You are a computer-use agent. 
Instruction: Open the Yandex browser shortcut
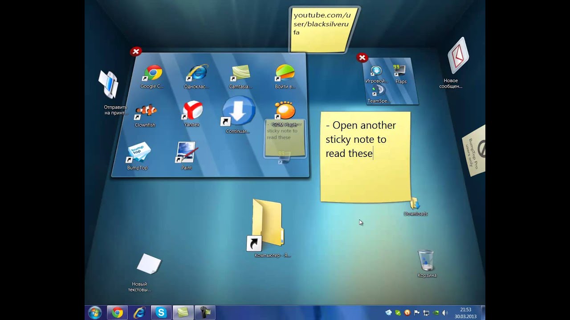(x=192, y=110)
